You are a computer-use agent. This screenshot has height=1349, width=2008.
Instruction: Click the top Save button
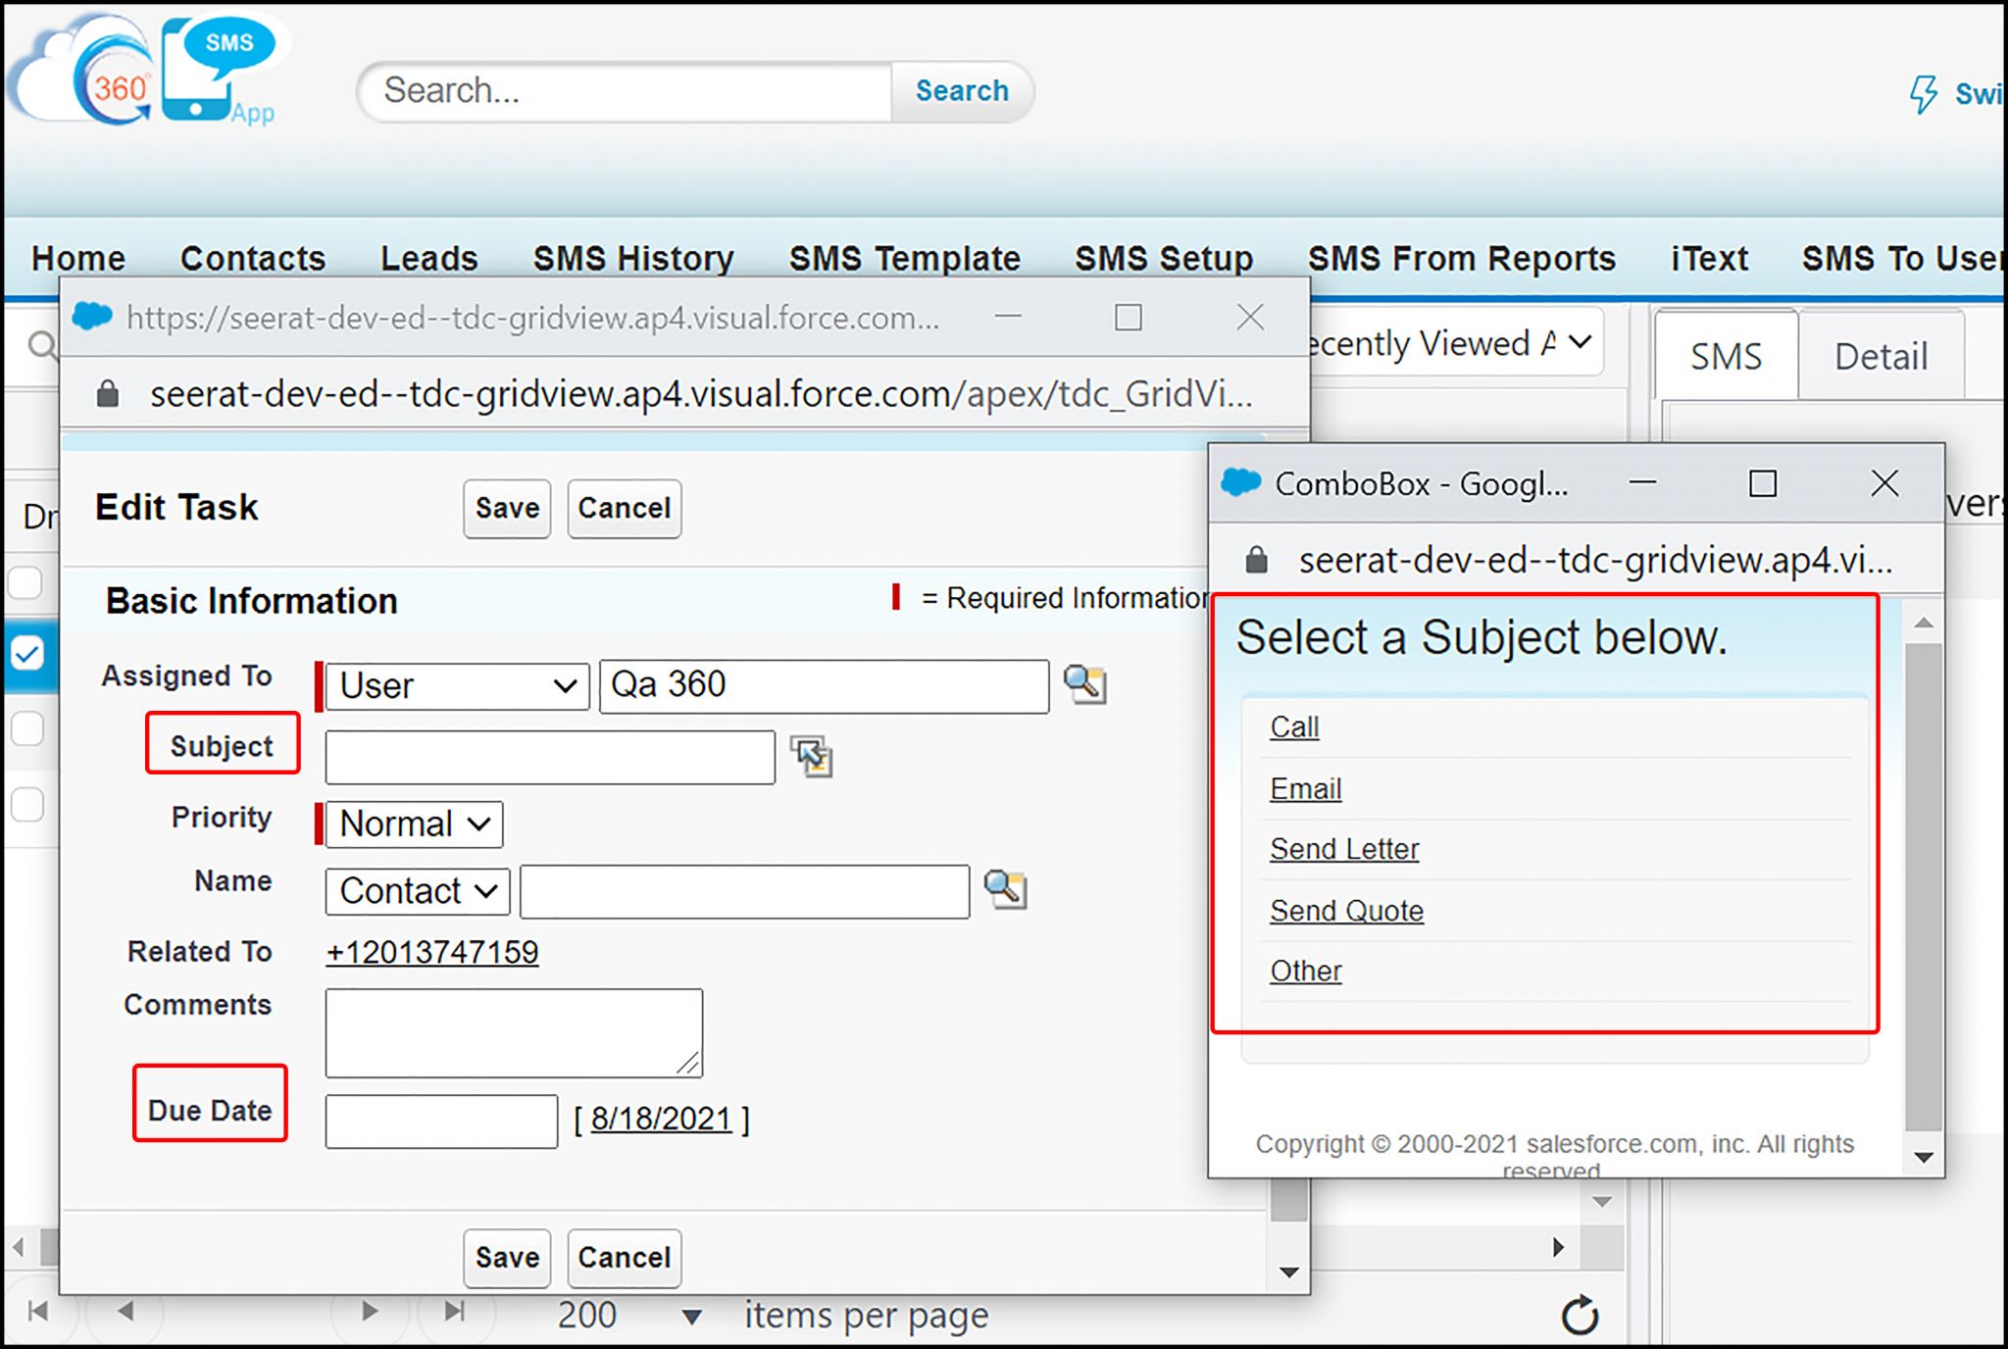pos(507,508)
